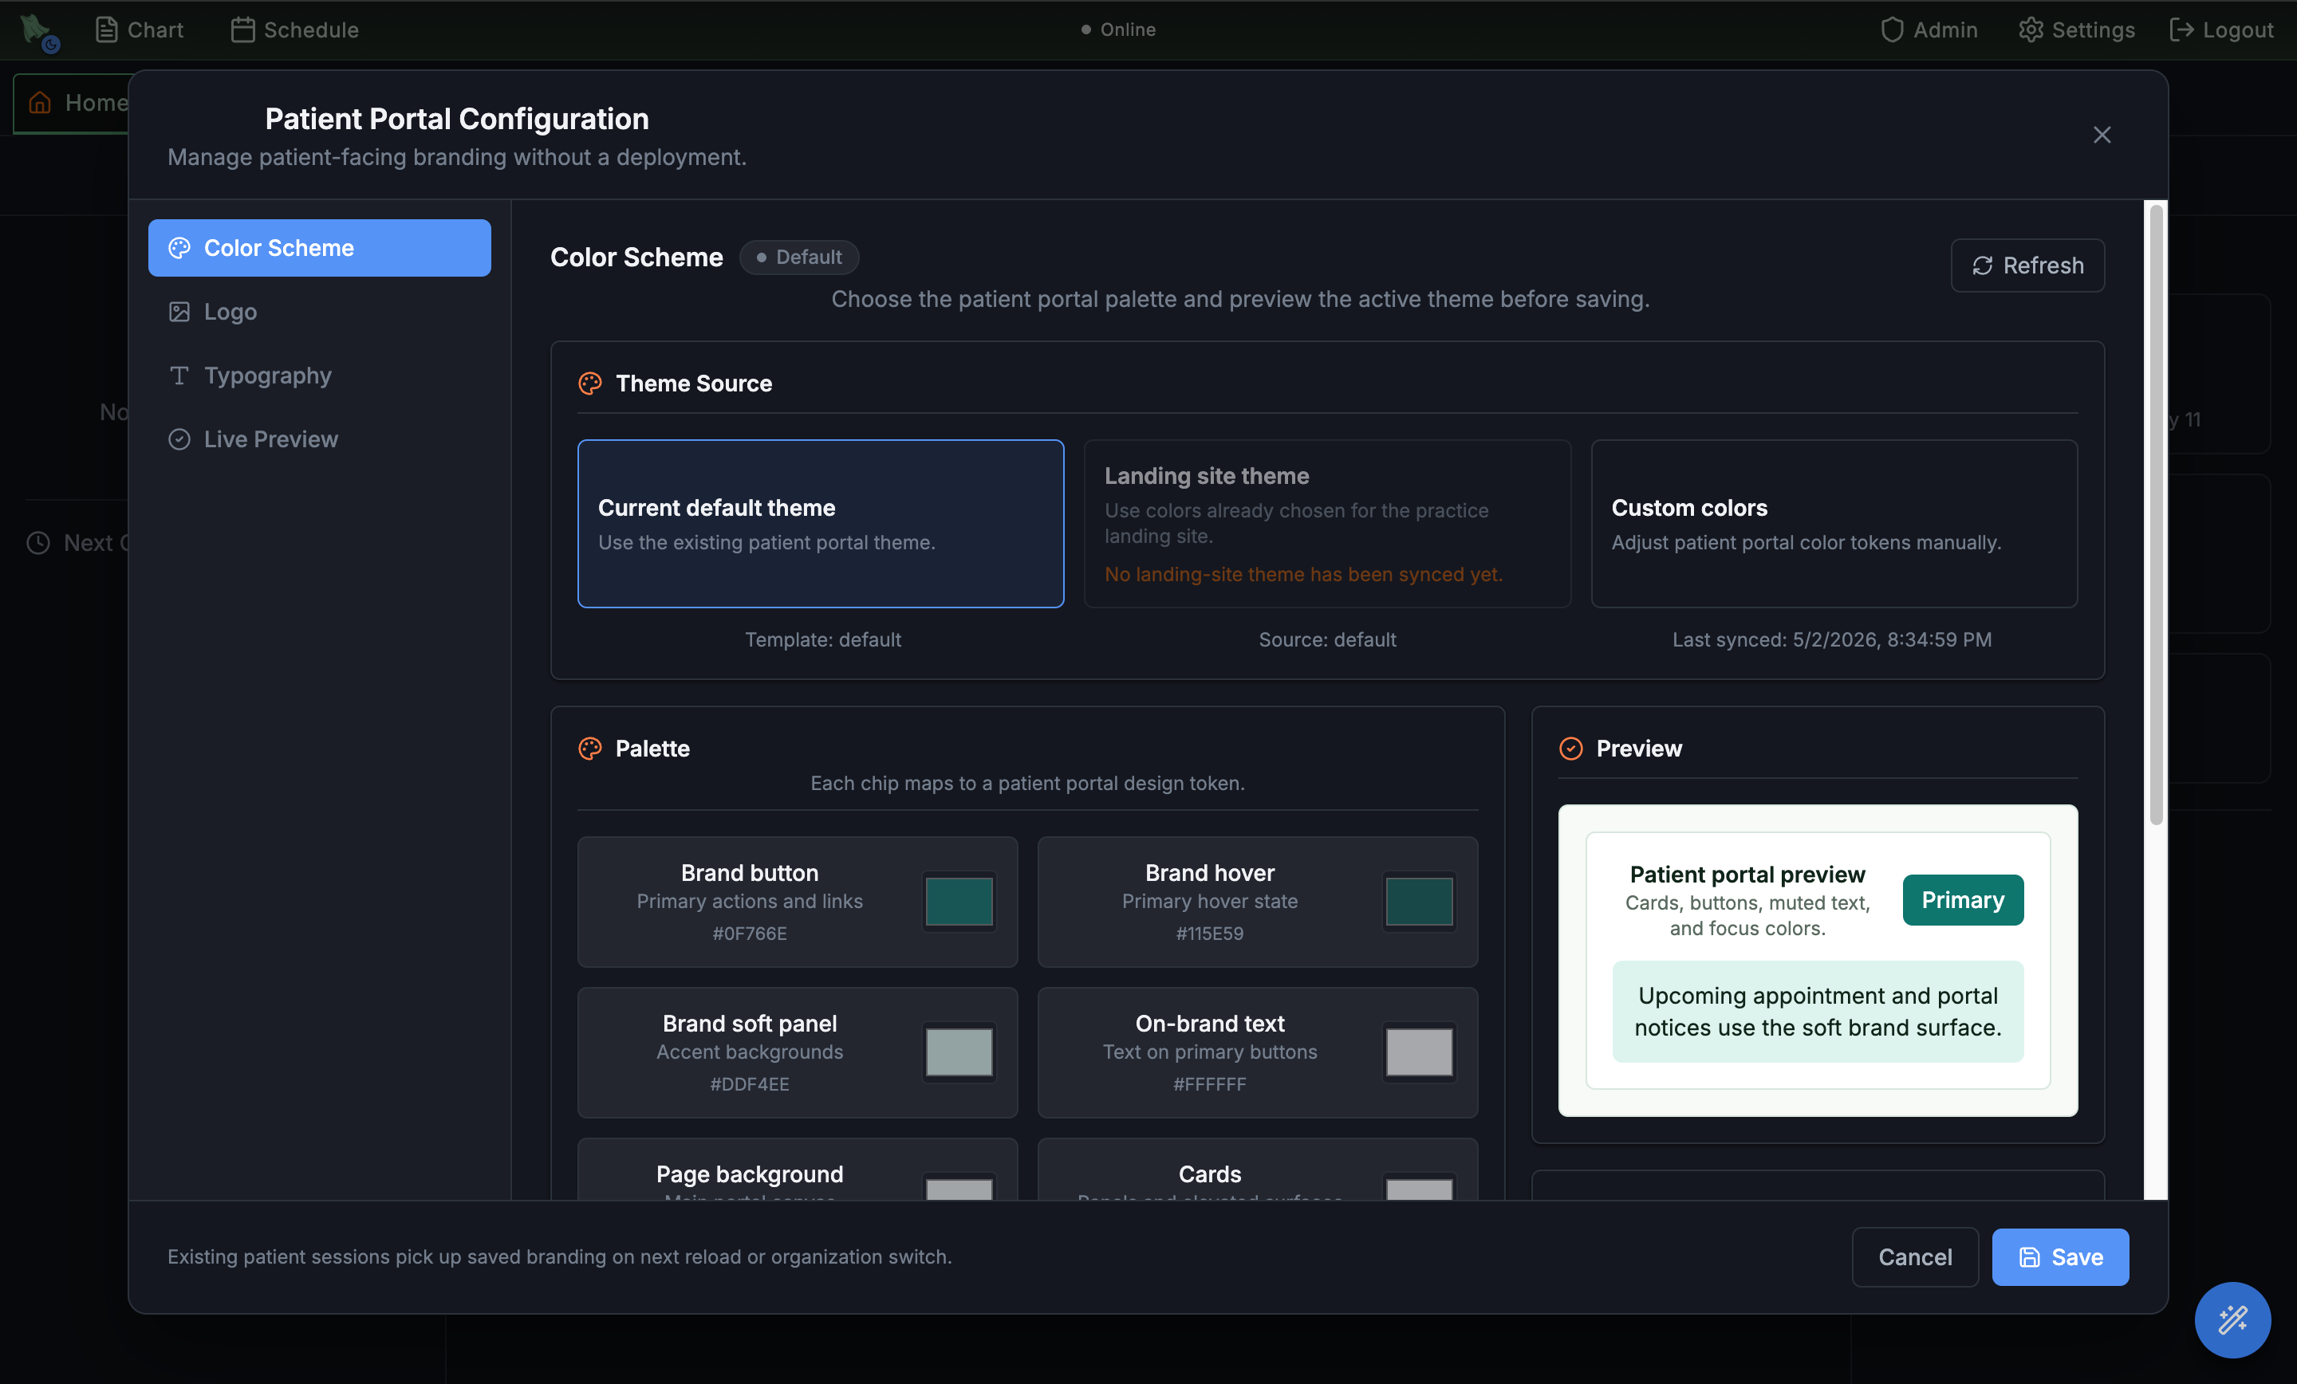Click the magic wand floating button

coord(2232,1319)
